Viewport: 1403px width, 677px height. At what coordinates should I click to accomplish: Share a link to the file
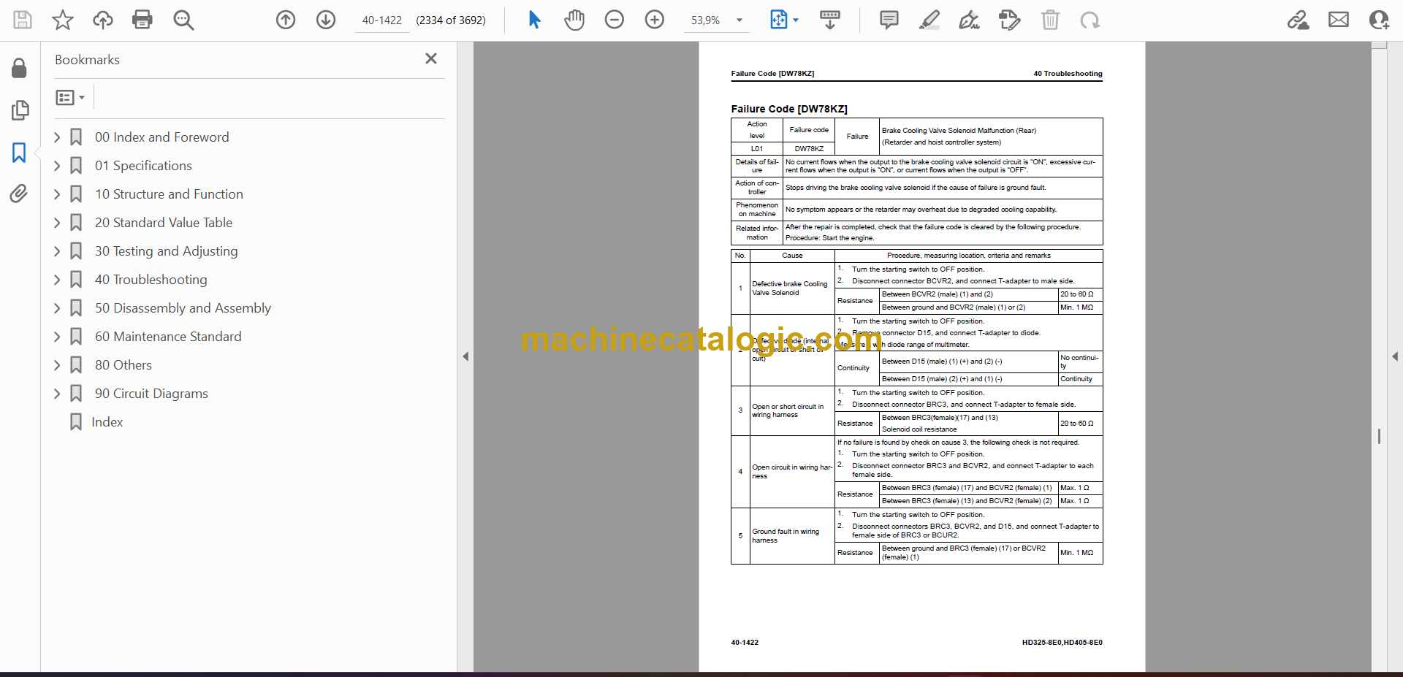click(1299, 20)
